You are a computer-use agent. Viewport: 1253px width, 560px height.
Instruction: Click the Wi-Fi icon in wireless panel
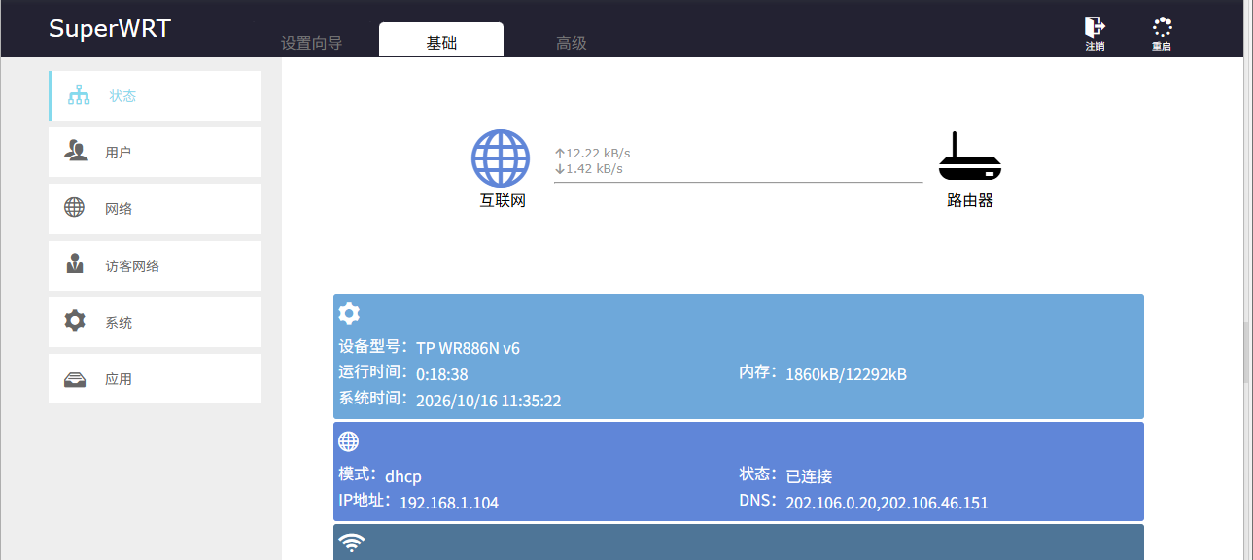[352, 542]
